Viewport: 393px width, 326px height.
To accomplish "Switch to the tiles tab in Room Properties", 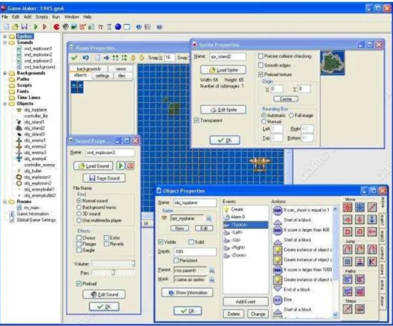I will tap(122, 76).
